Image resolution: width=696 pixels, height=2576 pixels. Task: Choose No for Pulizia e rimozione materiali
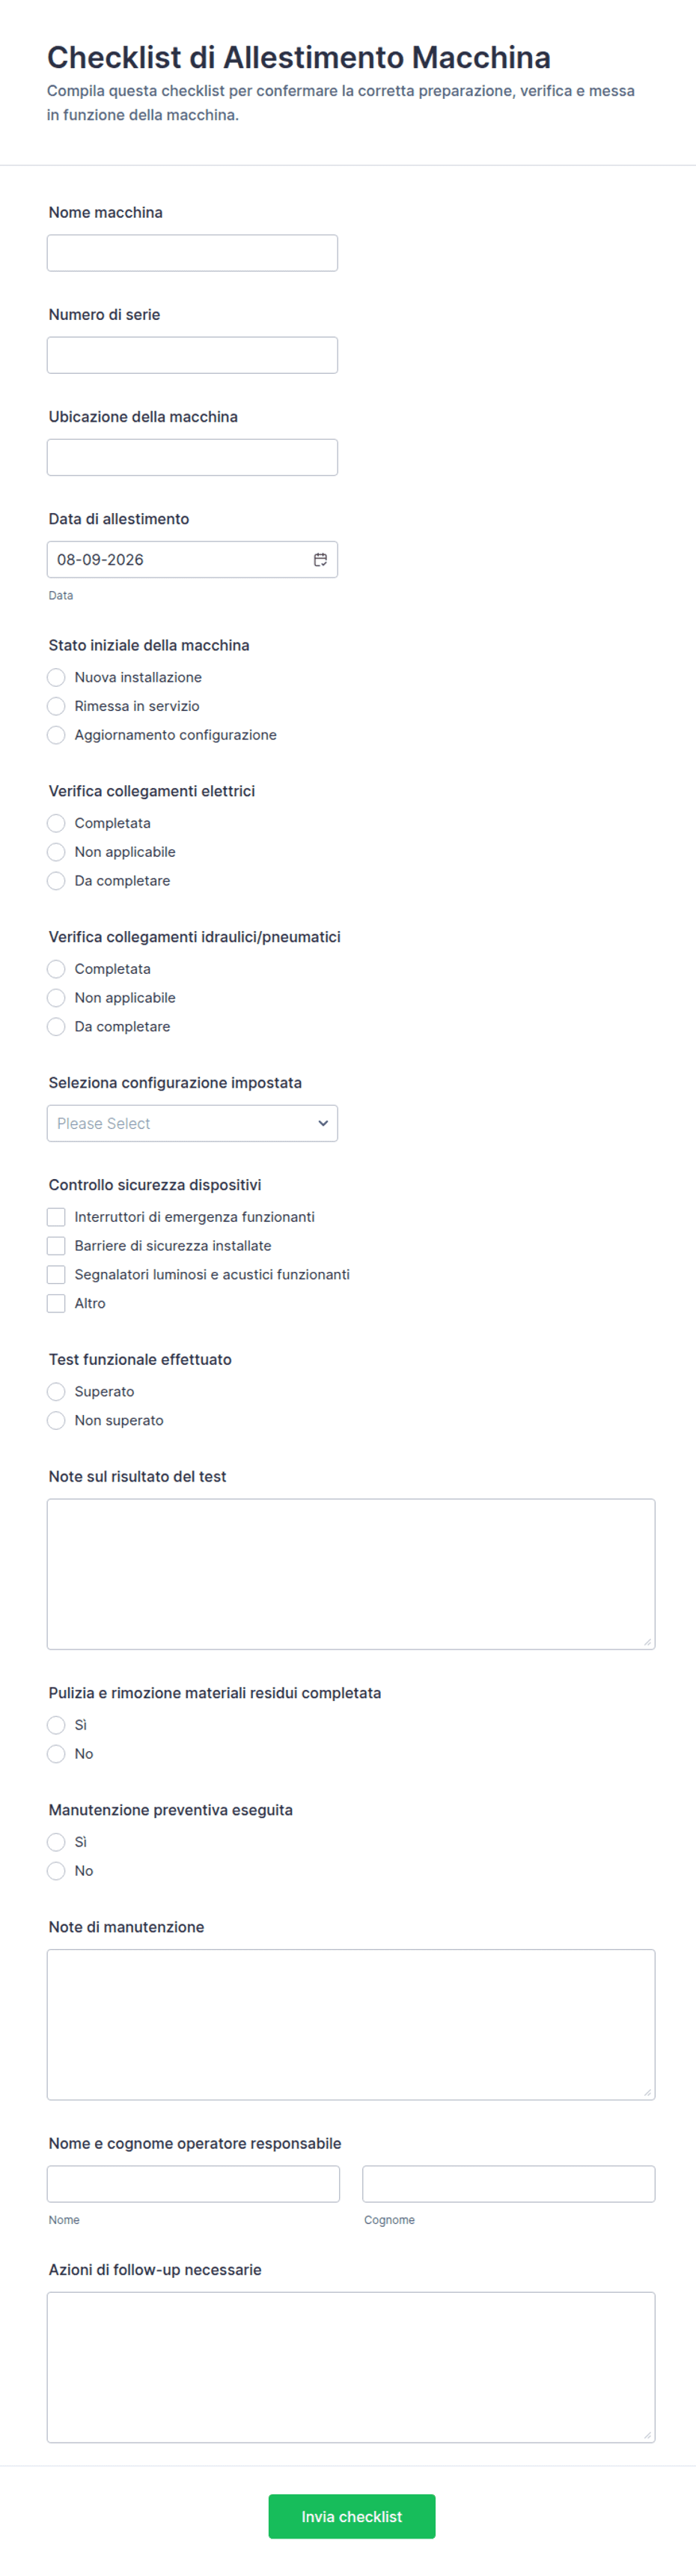pyautogui.click(x=56, y=1754)
